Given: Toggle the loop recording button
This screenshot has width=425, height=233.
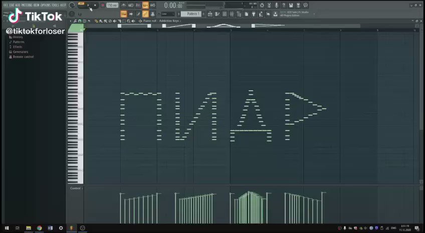Looking at the screenshot, I should coord(152,5).
